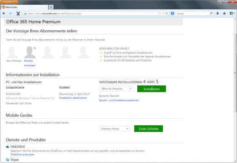Click the add user avatar icon
This screenshot has width=237, height=163.
point(30,52)
